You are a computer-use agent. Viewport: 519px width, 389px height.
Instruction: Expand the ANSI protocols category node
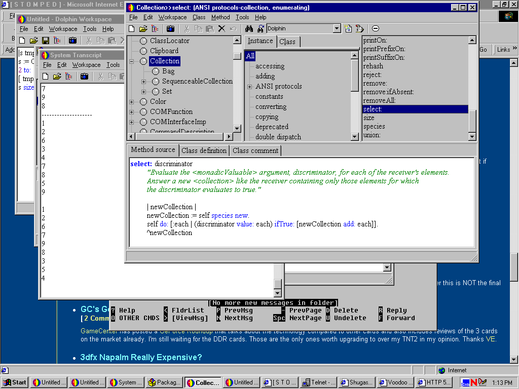[x=249, y=87]
